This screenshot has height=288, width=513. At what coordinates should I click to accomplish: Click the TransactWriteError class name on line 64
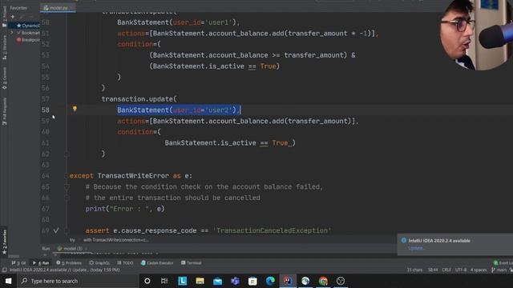point(133,176)
